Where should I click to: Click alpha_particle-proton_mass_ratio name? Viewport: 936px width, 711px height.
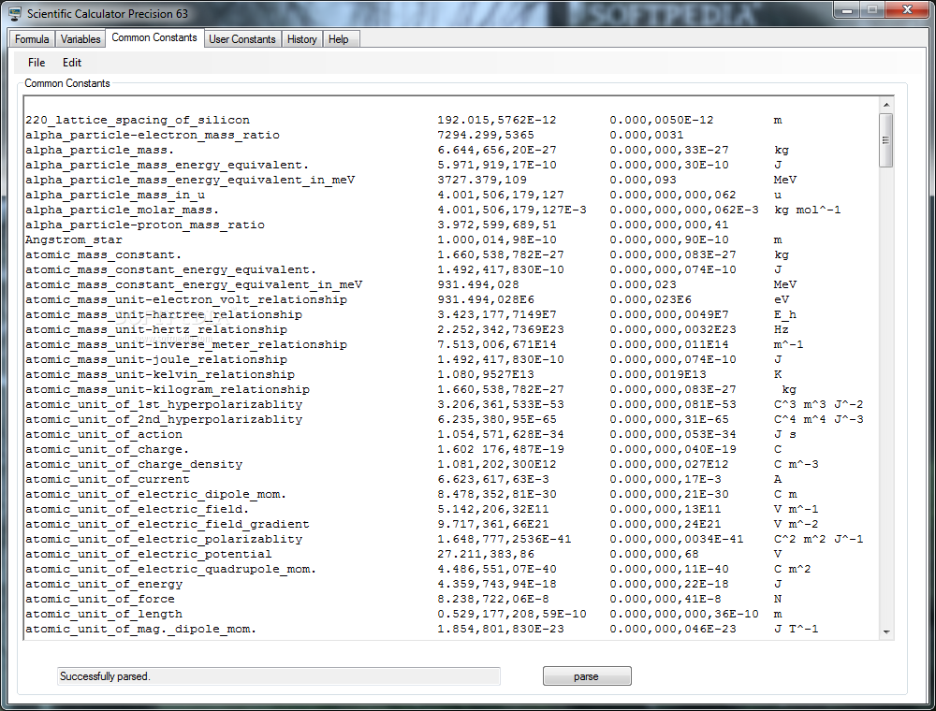point(144,225)
